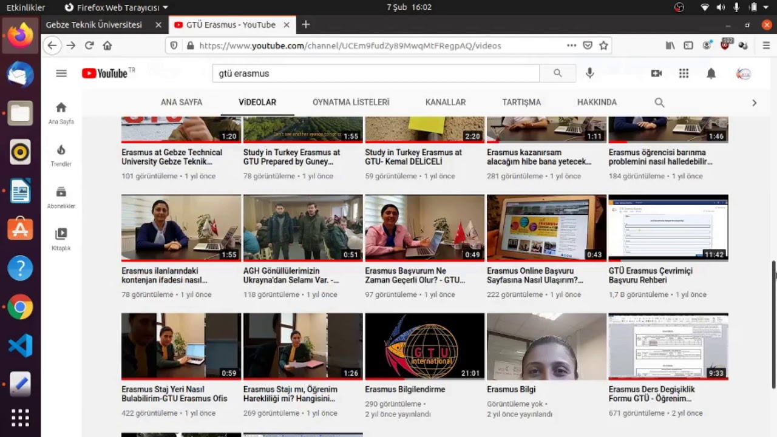Go back with the Firefox back arrow
Image resolution: width=777 pixels, height=437 pixels.
point(52,46)
